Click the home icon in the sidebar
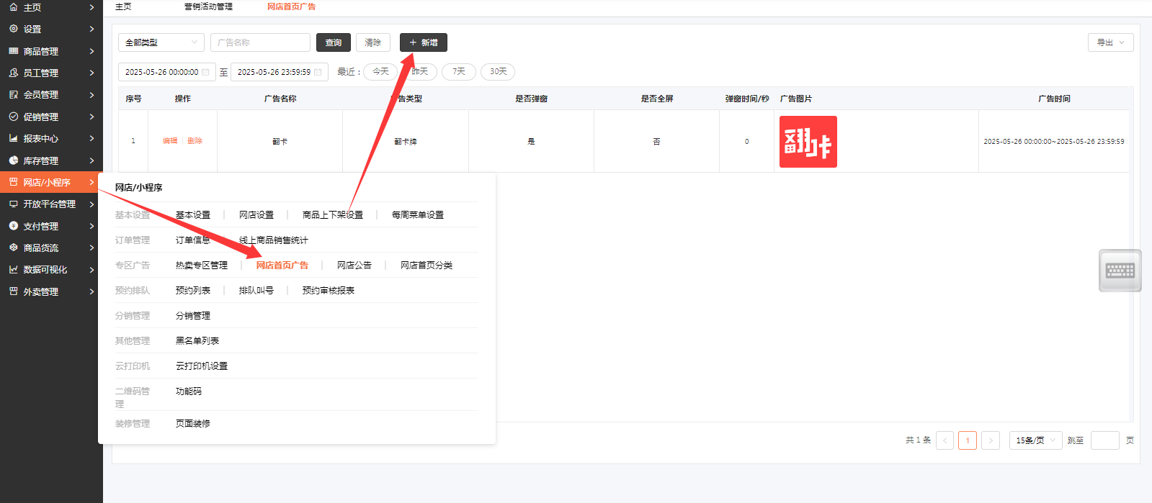Viewport: 1152px width, 503px height. pyautogui.click(x=13, y=7)
